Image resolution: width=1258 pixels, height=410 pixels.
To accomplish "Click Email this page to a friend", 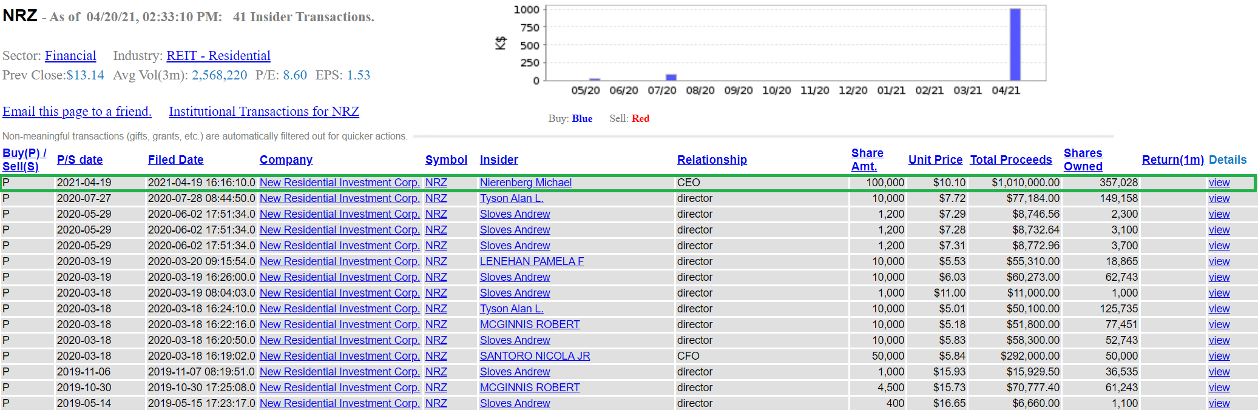I will tap(77, 112).
